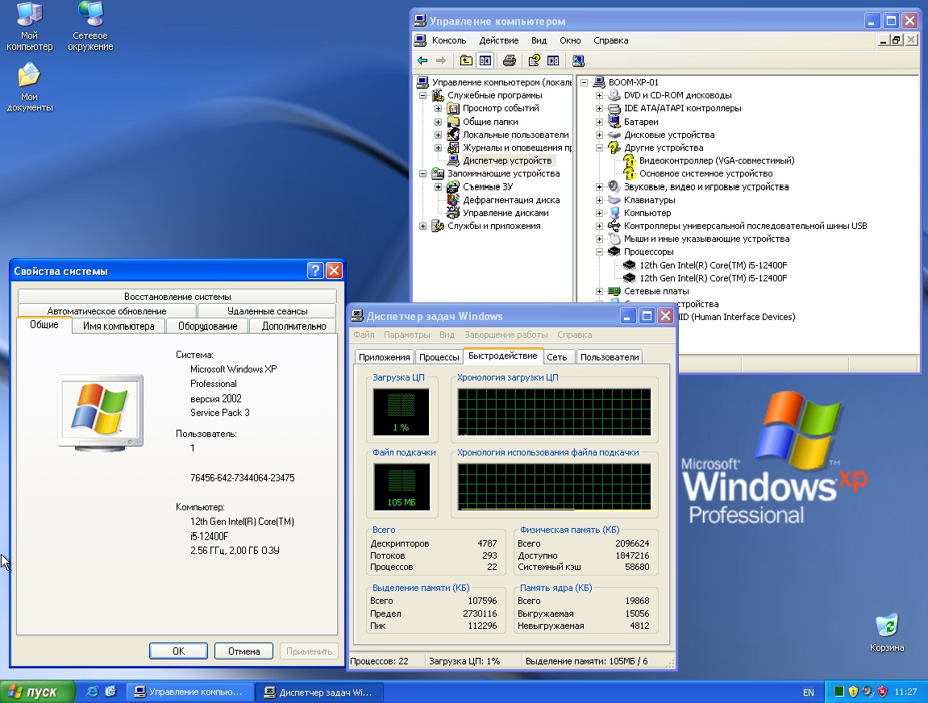Image resolution: width=928 pixels, height=703 pixels.
Task: Click the Back arrow in Computer Management toolbar
Action: pyautogui.click(x=422, y=60)
